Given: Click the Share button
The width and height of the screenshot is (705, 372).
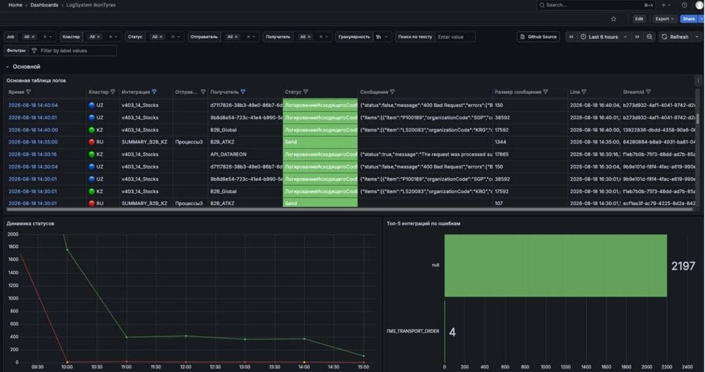Looking at the screenshot, I should (689, 19).
